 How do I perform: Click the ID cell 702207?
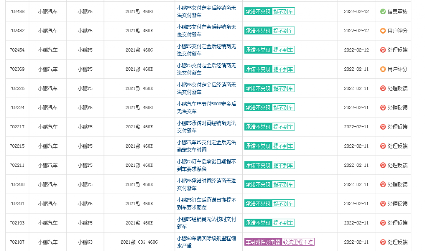[x=17, y=204]
